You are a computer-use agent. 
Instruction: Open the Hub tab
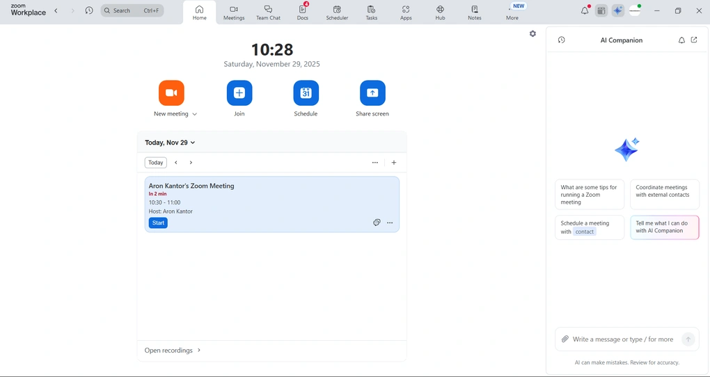pos(440,13)
